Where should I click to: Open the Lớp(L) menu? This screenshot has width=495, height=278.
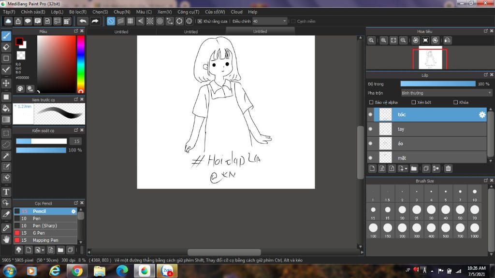click(x=57, y=12)
